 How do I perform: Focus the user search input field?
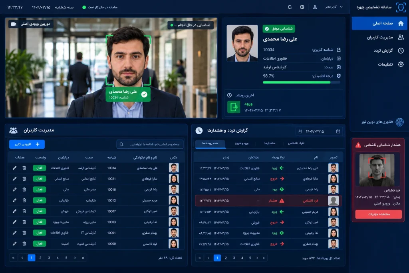click(x=150, y=144)
